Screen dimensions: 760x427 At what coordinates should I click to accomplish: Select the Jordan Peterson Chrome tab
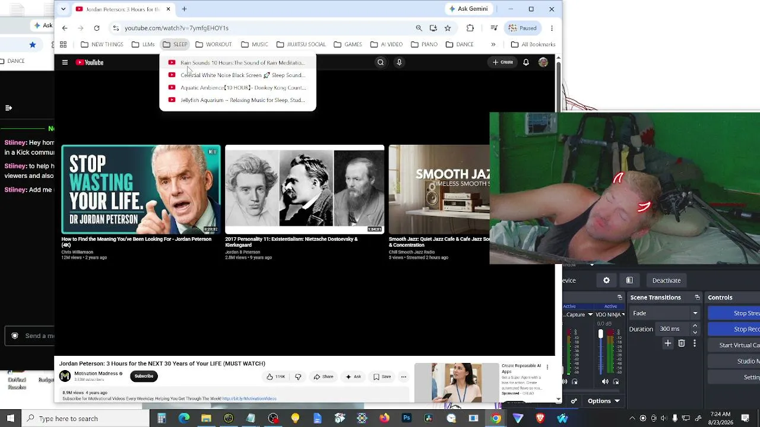coord(123,9)
